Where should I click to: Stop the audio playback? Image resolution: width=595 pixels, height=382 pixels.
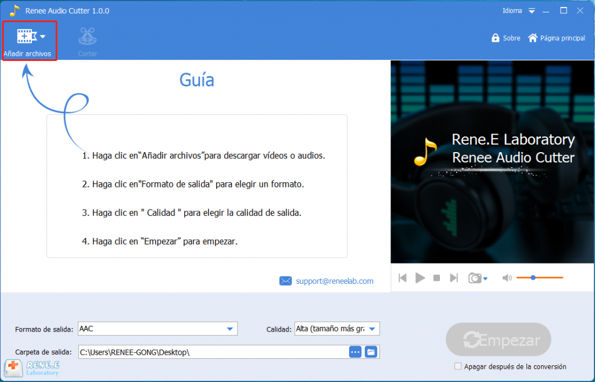click(x=436, y=278)
